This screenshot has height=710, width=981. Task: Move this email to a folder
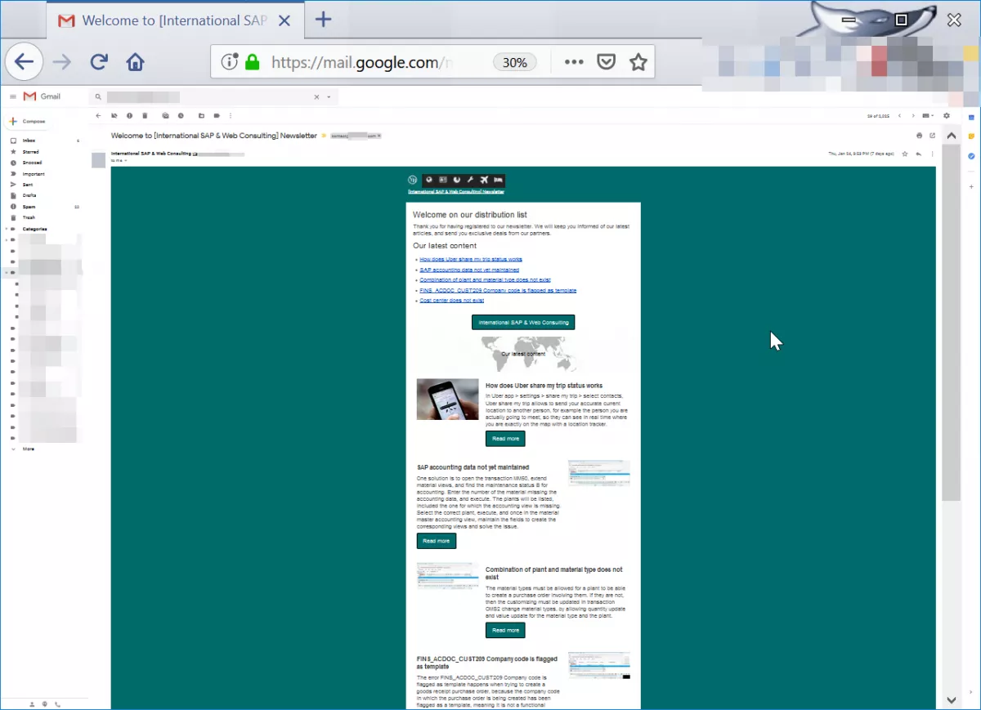coord(201,115)
